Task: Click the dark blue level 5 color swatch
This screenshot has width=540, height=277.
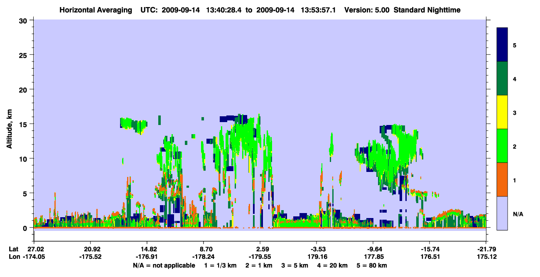Action: [x=502, y=44]
